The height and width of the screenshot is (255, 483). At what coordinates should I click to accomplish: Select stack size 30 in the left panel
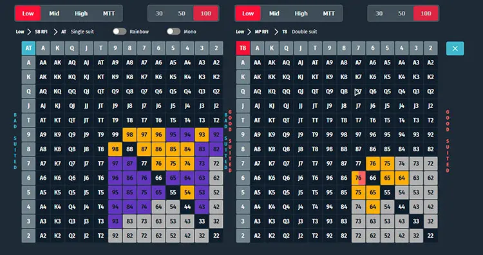(x=159, y=14)
